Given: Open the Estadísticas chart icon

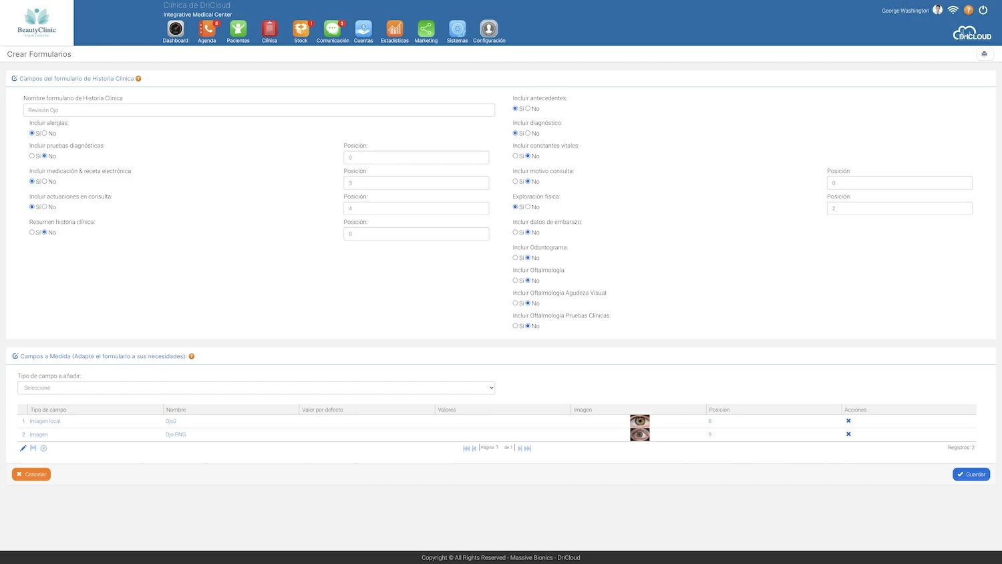Looking at the screenshot, I should coord(395,29).
